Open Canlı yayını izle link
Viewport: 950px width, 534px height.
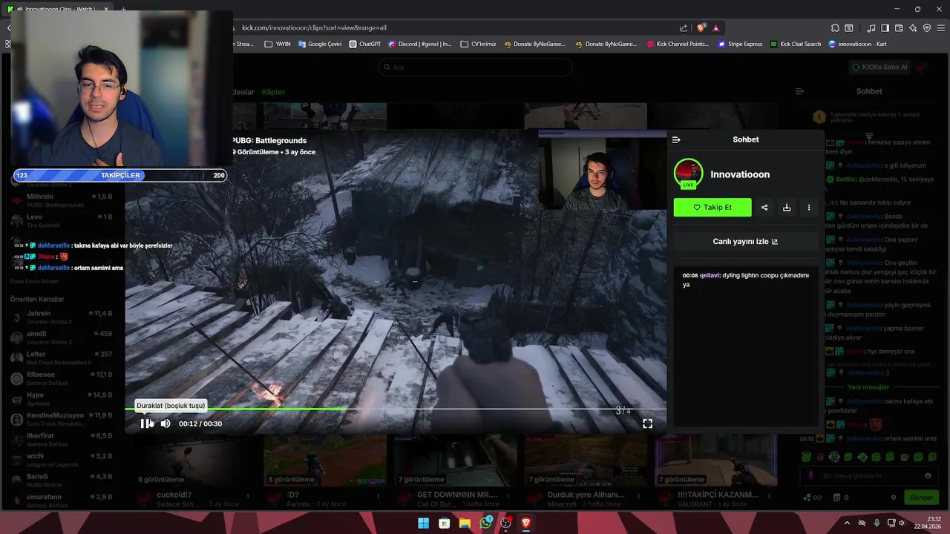[x=745, y=241]
